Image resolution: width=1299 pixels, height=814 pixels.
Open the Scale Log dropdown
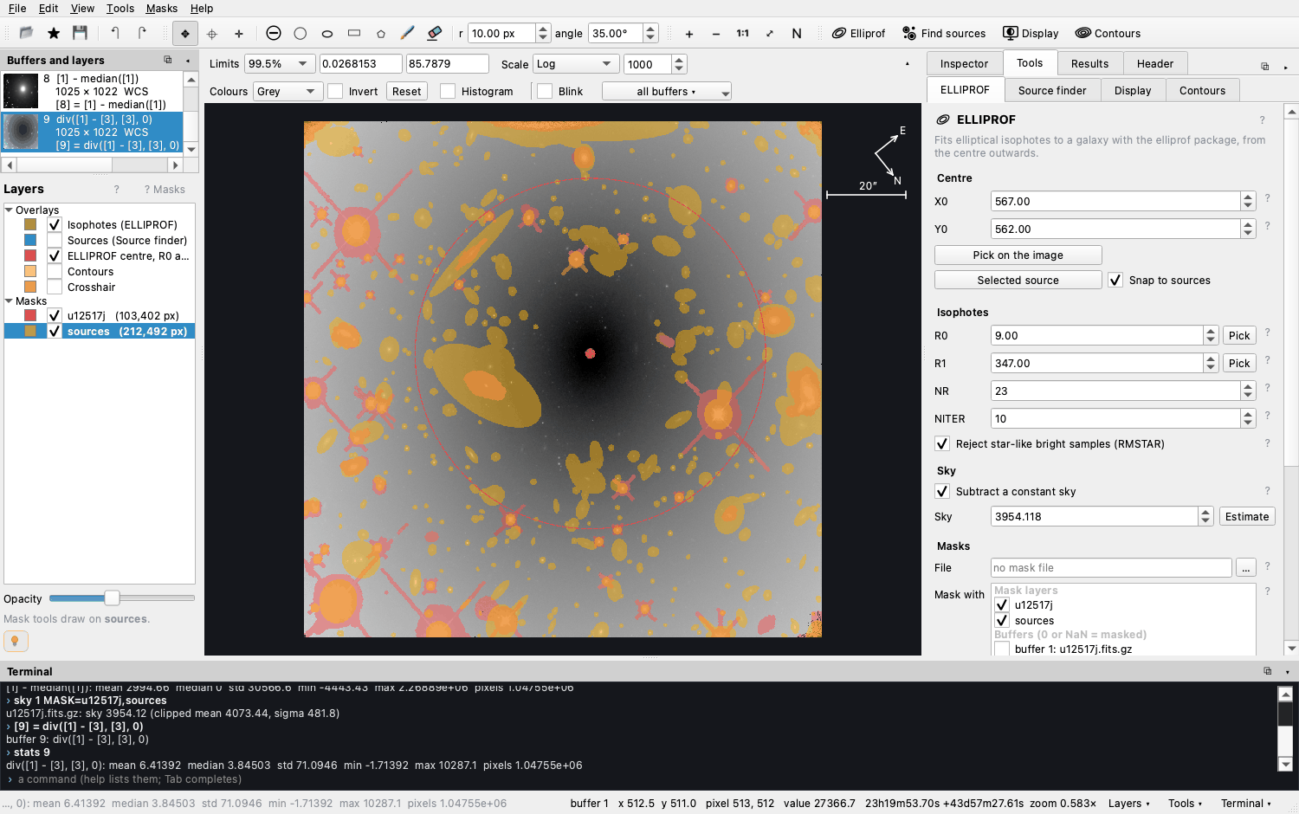(x=575, y=64)
